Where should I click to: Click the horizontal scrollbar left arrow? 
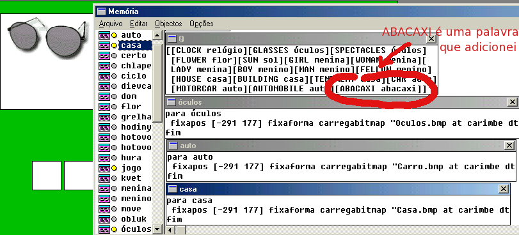(170, 230)
